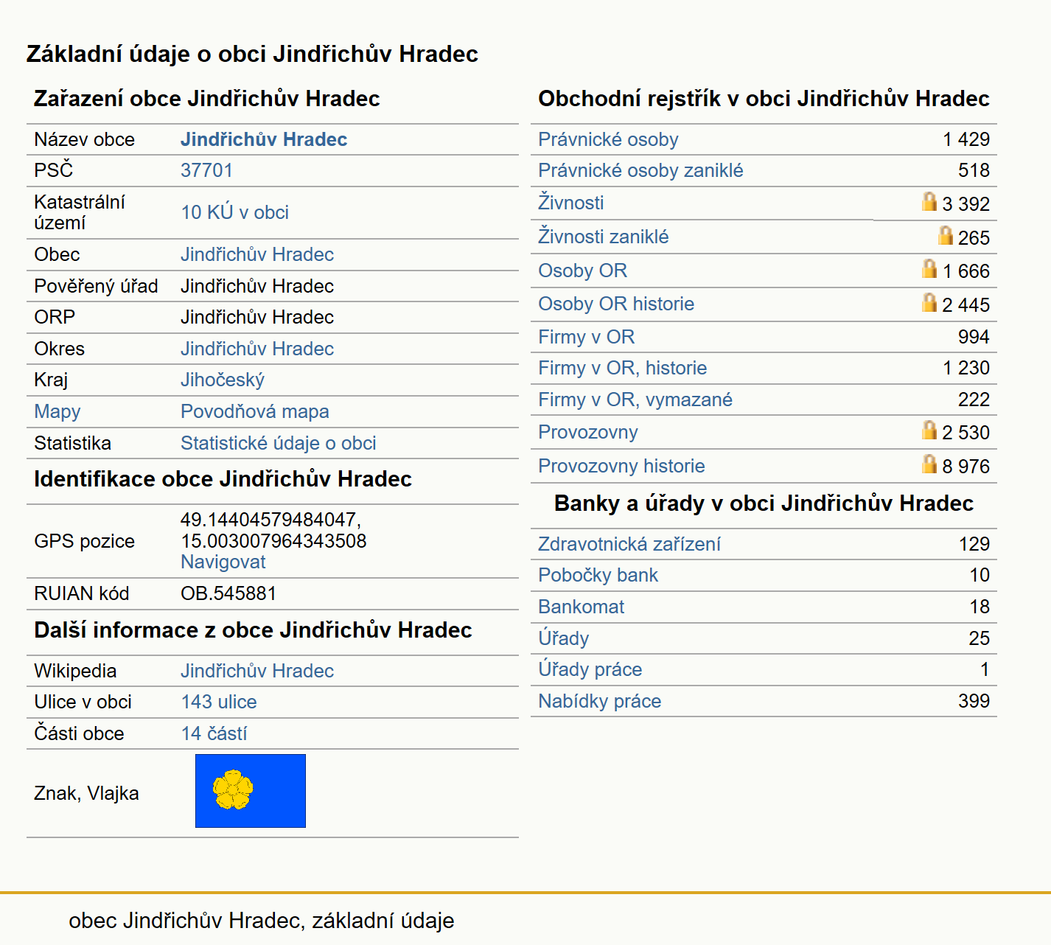1051x945 pixels.
Task: Open the Bankomat link
Action: 582,607
